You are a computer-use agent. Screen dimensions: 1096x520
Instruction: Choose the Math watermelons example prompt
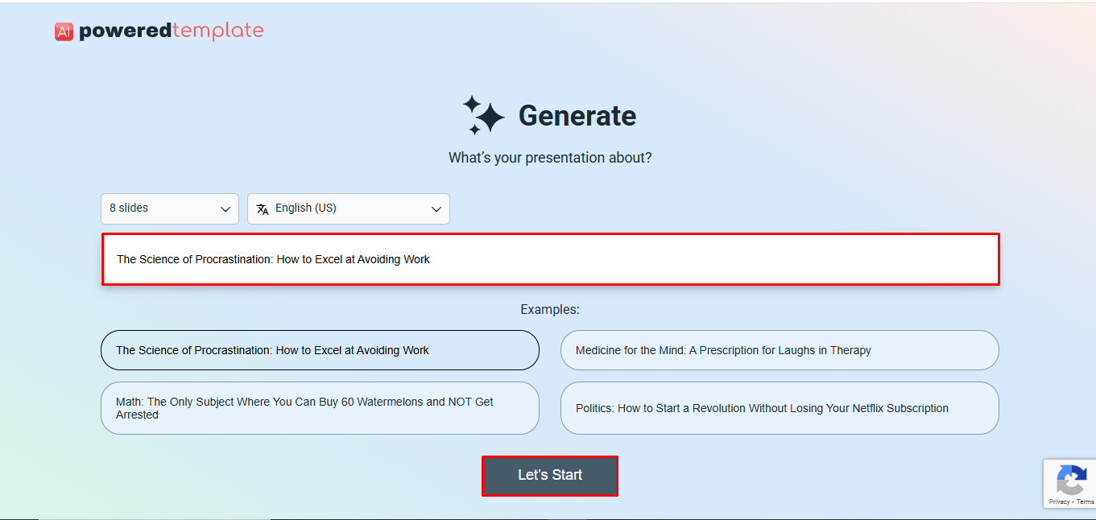[320, 408]
